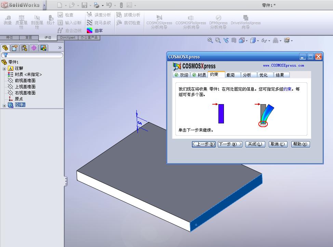Switch to the 办公室产品 tab

89,38
